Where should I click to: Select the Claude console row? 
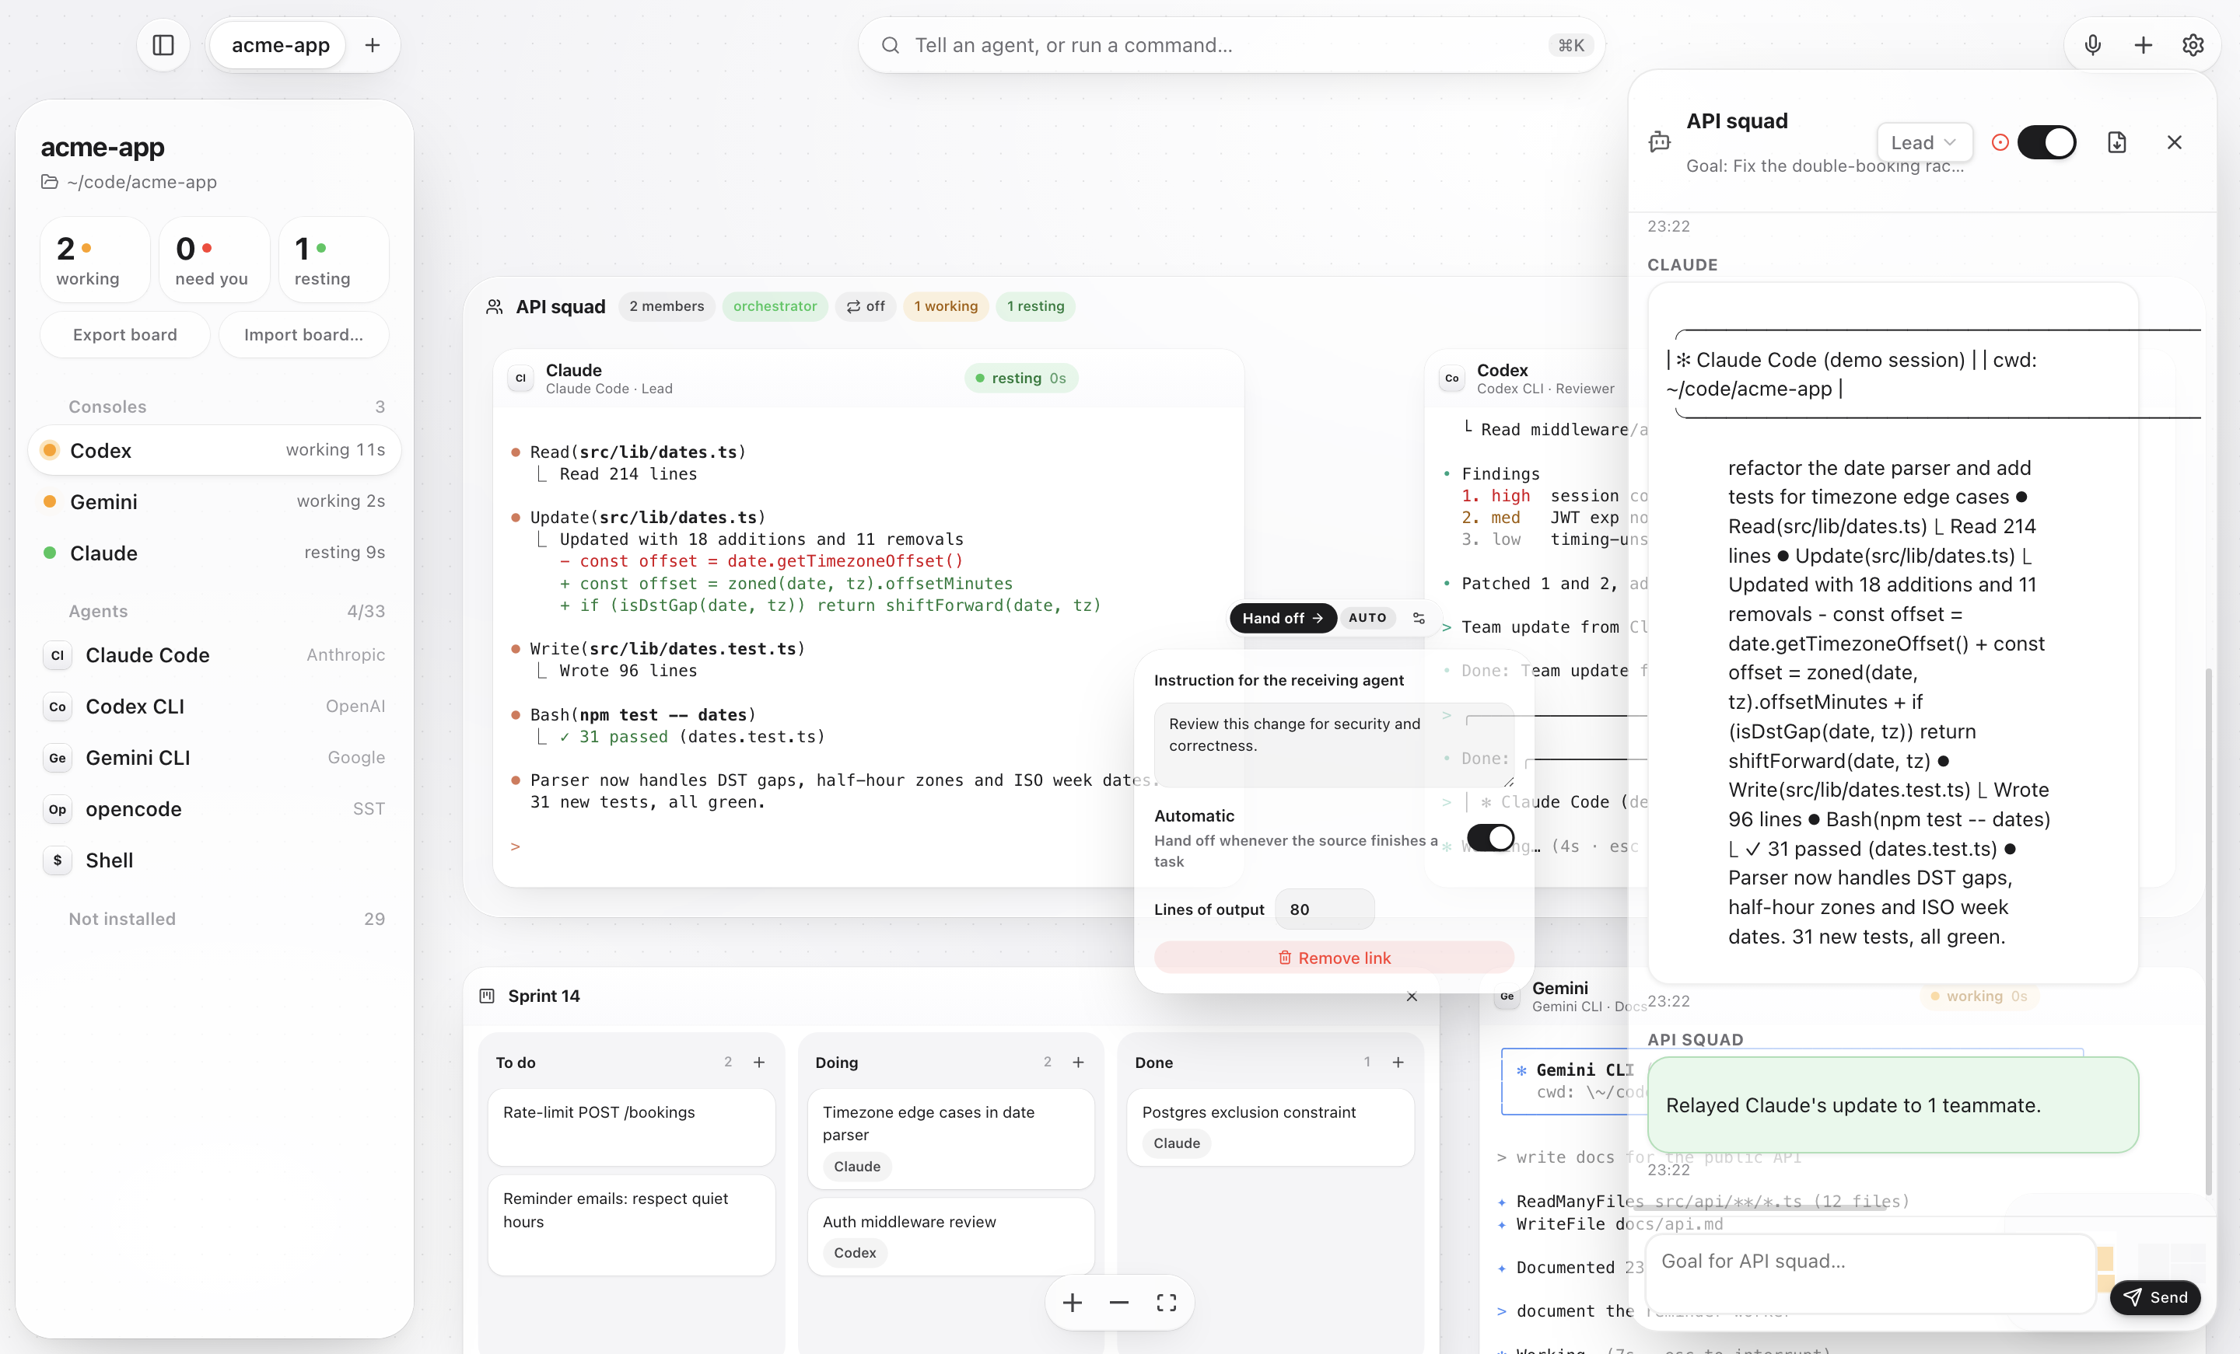pyautogui.click(x=215, y=553)
